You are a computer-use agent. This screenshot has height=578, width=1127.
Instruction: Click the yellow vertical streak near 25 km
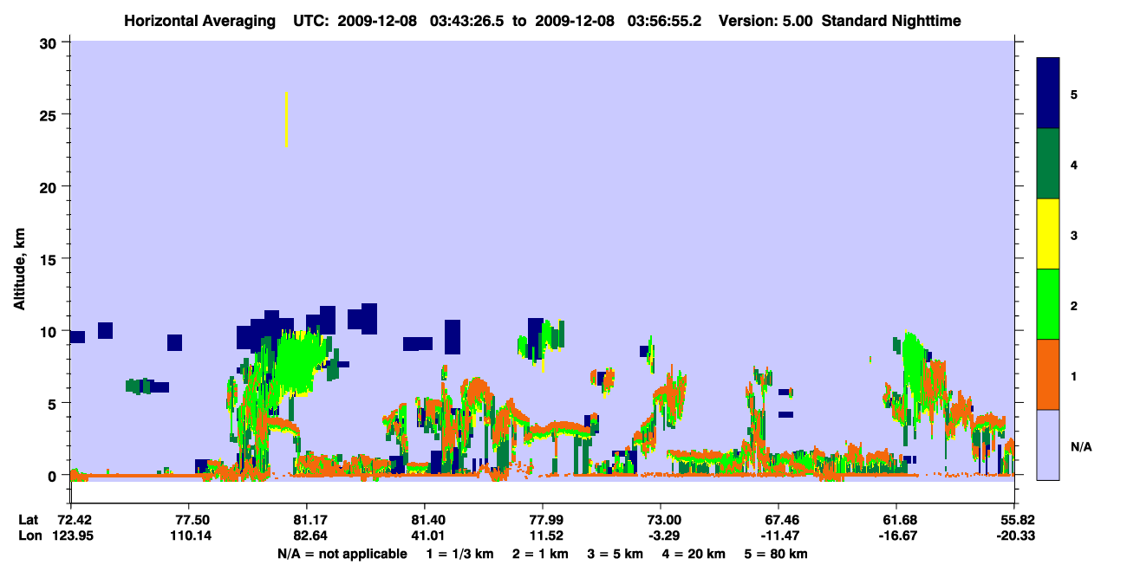[286, 120]
